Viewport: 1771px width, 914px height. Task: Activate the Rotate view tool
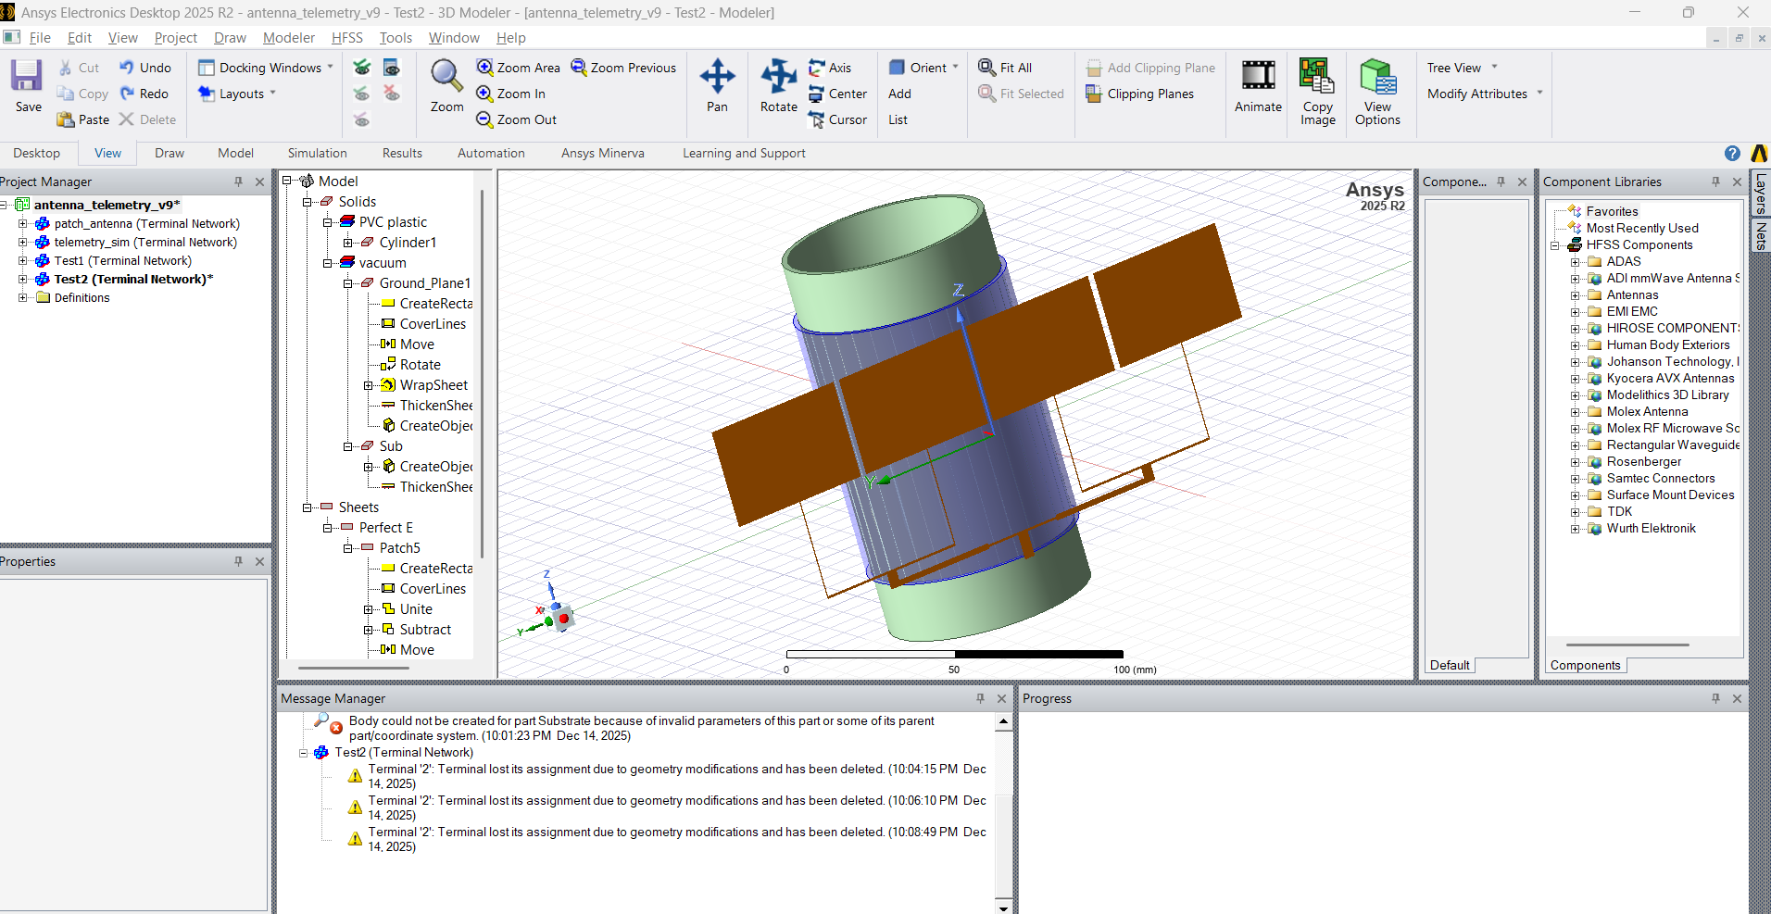[778, 77]
